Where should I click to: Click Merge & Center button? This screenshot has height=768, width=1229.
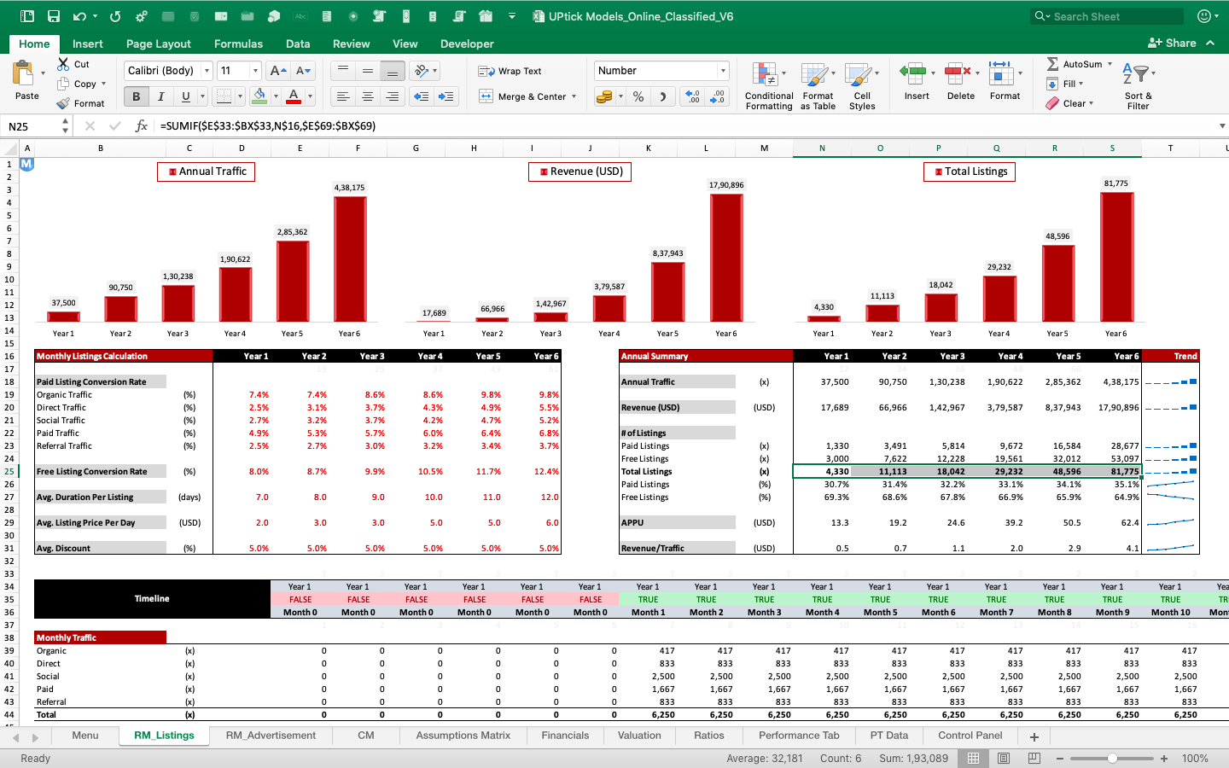[522, 96]
